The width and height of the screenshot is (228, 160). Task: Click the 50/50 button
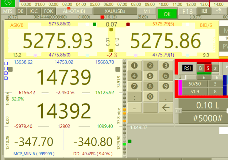pyautogui.click(x=195, y=84)
